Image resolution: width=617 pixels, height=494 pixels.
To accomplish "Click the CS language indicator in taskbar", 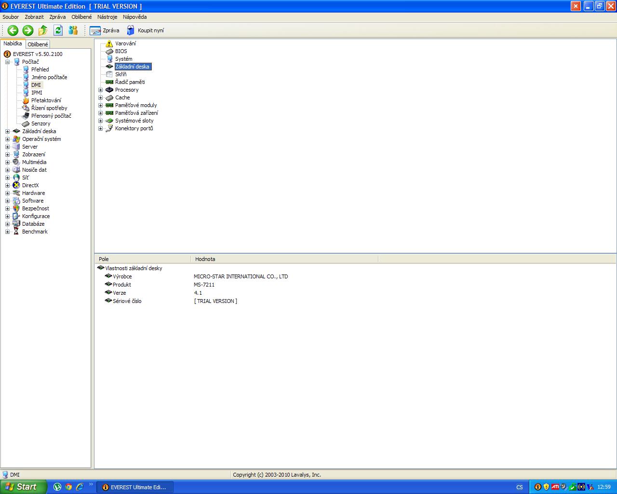I will 520,487.
